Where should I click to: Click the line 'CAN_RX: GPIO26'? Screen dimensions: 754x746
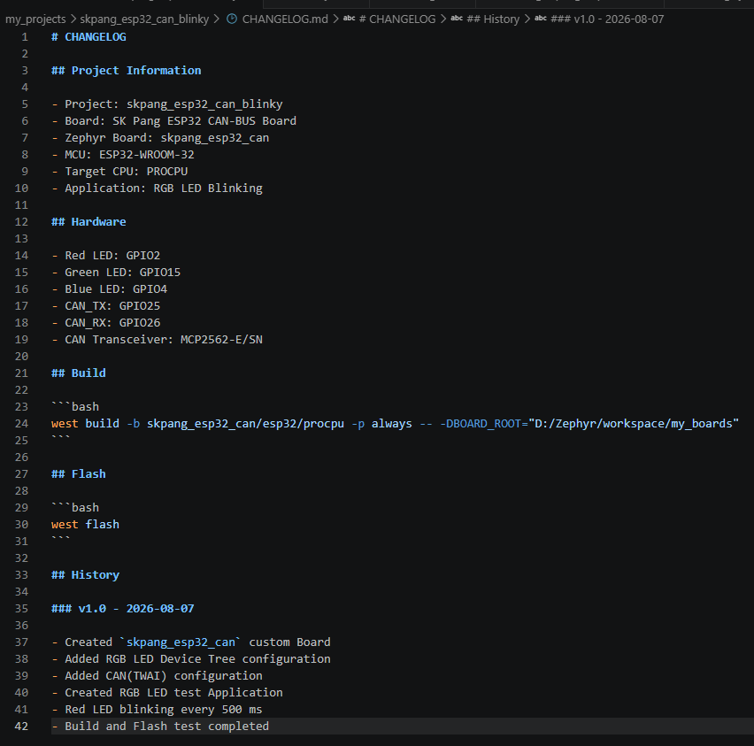pyautogui.click(x=106, y=323)
